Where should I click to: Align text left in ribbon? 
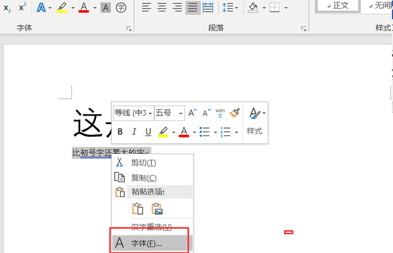pos(146,7)
